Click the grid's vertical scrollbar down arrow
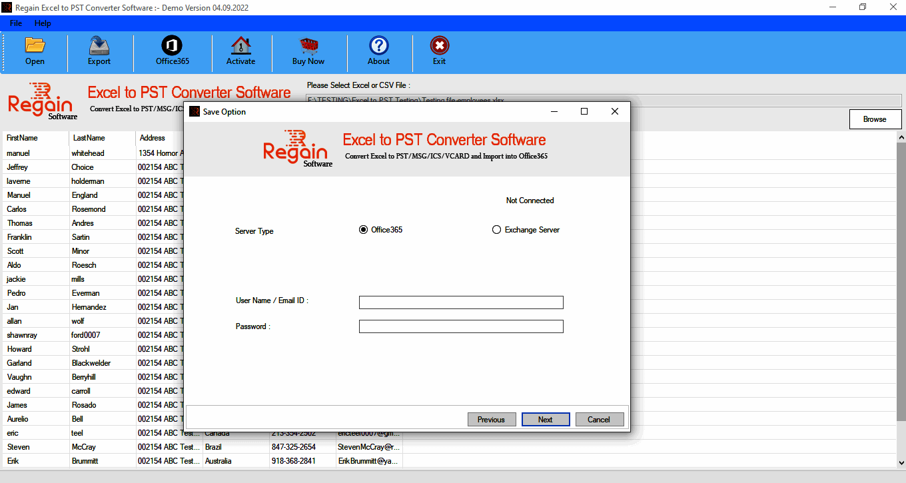906x483 pixels. [x=901, y=462]
